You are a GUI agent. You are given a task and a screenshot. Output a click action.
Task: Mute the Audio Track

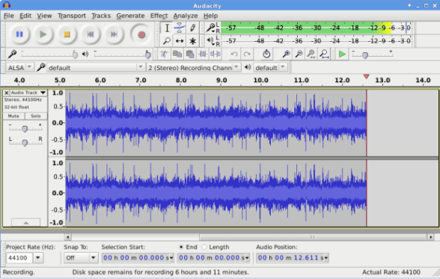coord(13,116)
